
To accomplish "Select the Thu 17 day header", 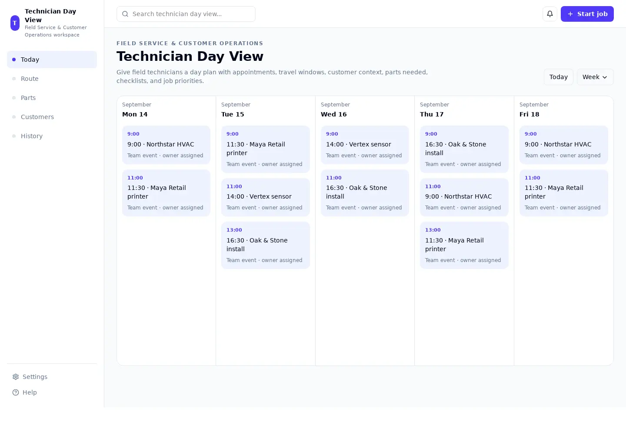I will point(432,114).
